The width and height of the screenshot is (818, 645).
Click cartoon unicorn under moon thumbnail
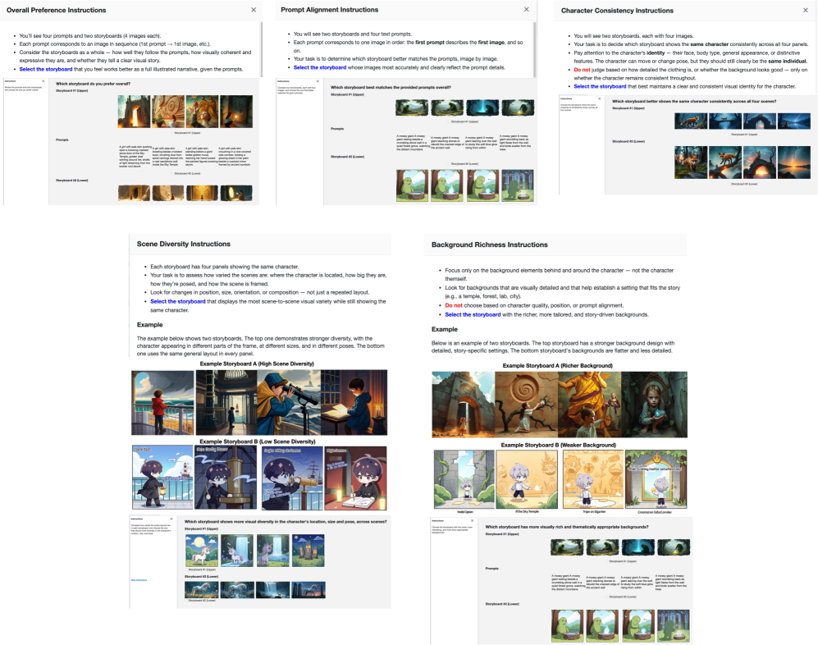(201, 550)
